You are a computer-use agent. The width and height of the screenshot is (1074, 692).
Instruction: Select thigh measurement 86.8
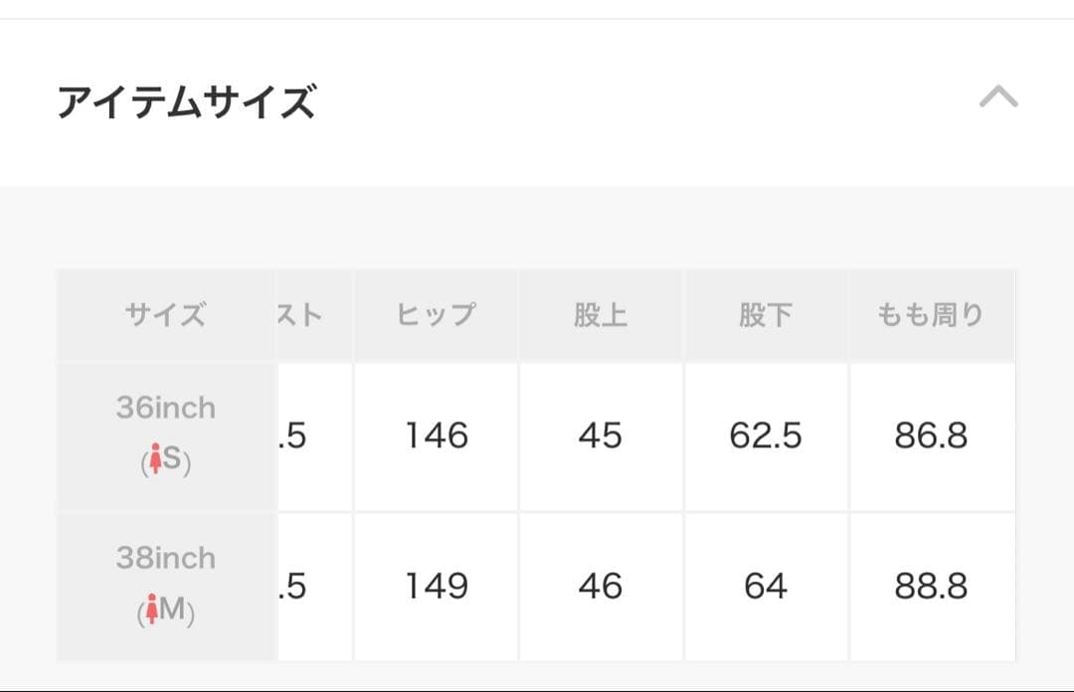(930, 435)
